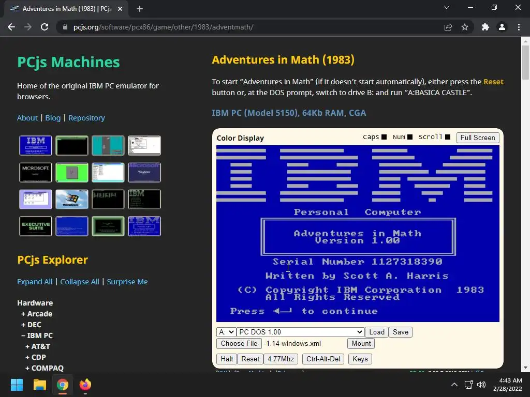Open the Blog link
This screenshot has width=530, height=397.
[x=53, y=118]
